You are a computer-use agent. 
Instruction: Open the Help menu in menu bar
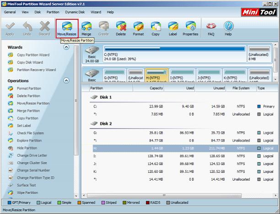(x=110, y=12)
